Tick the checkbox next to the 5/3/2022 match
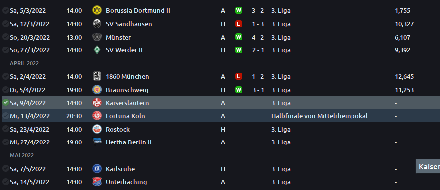 (x=5, y=10)
